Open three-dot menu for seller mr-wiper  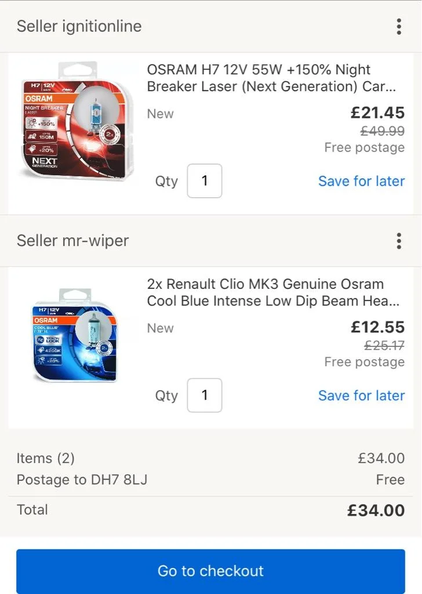pyautogui.click(x=399, y=241)
